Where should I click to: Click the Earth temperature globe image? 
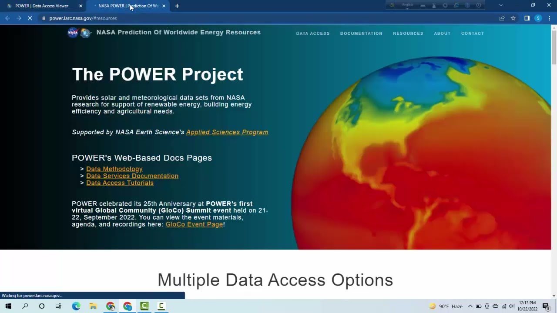421,153
